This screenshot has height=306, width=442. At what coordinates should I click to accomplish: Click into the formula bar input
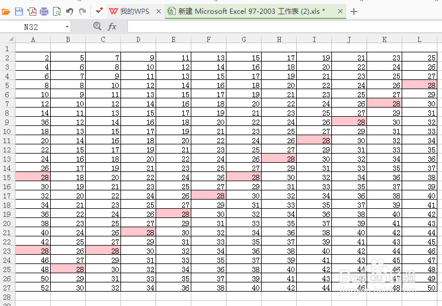[285, 27]
